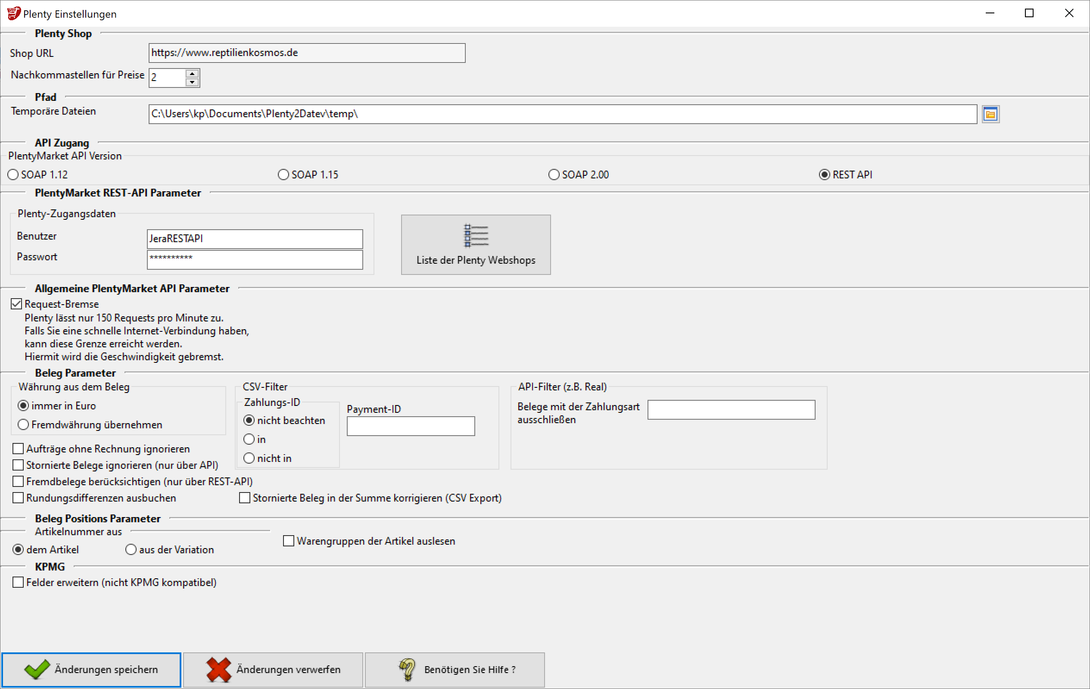The height and width of the screenshot is (689, 1090).
Task: Click into the Payment-ID field
Action: pyautogui.click(x=410, y=426)
